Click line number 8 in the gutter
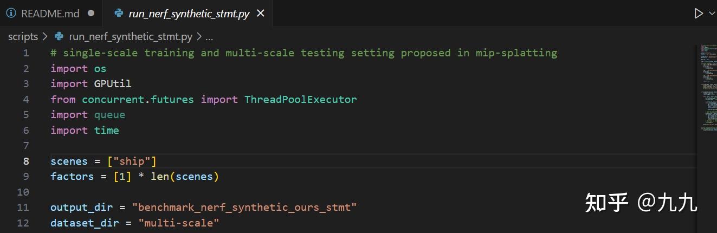The image size is (717, 233). tap(26, 161)
